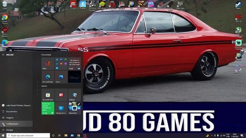
Task: Click the Windows Start button
Action: [x=3, y=135]
